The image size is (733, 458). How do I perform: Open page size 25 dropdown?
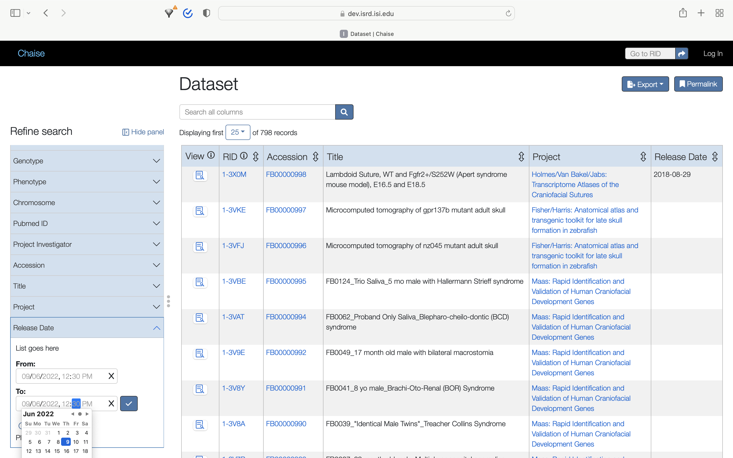[x=238, y=132]
